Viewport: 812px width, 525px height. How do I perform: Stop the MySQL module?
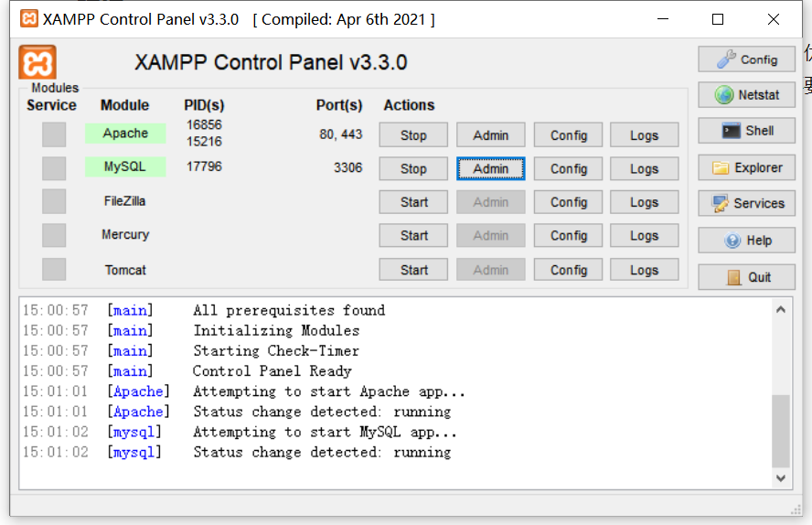(x=413, y=169)
